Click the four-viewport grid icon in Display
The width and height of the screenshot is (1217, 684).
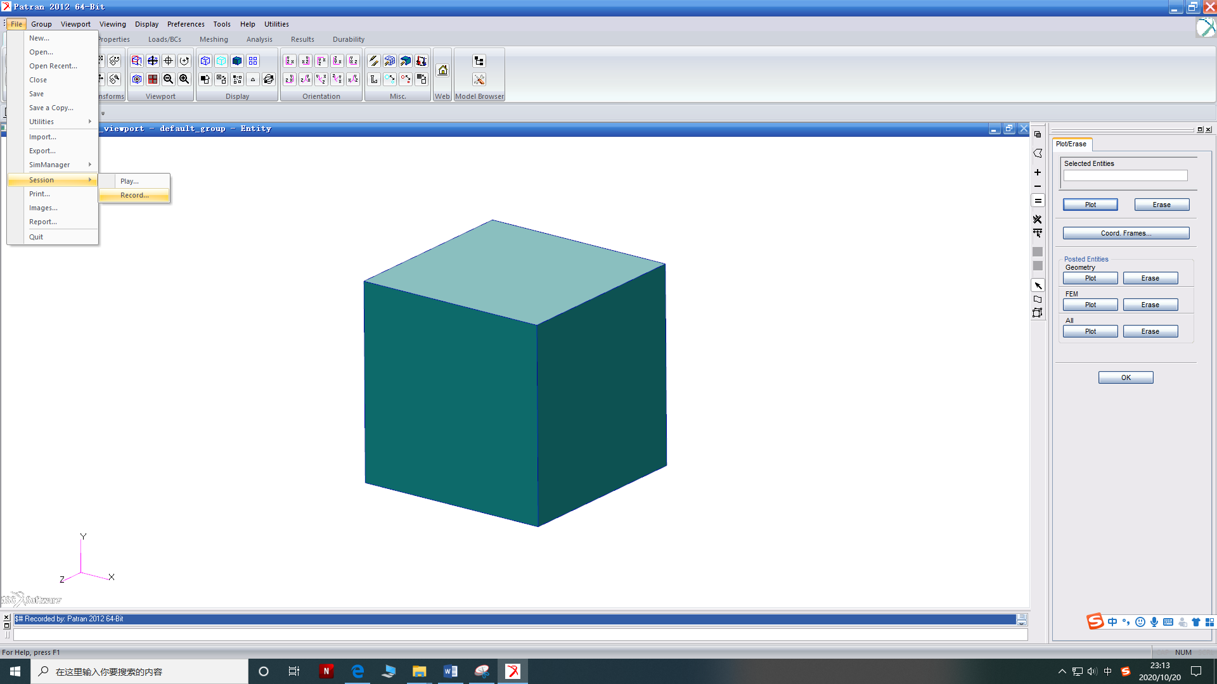click(253, 61)
